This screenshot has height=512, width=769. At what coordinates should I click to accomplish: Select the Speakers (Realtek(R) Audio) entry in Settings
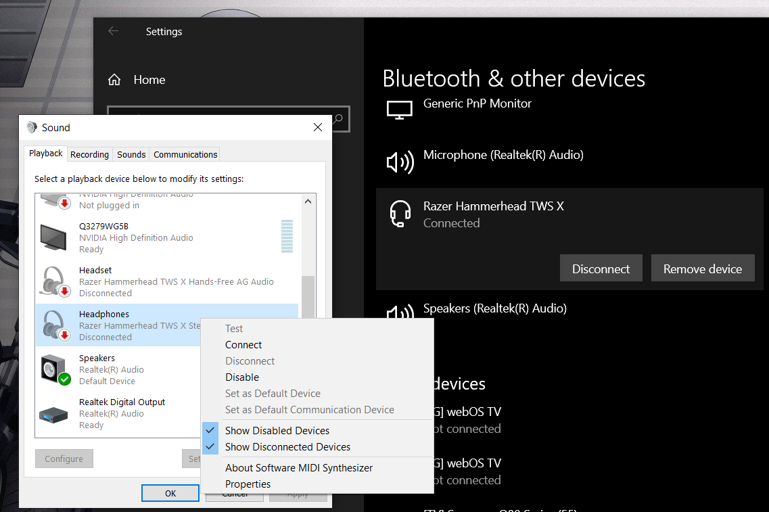coord(569,309)
